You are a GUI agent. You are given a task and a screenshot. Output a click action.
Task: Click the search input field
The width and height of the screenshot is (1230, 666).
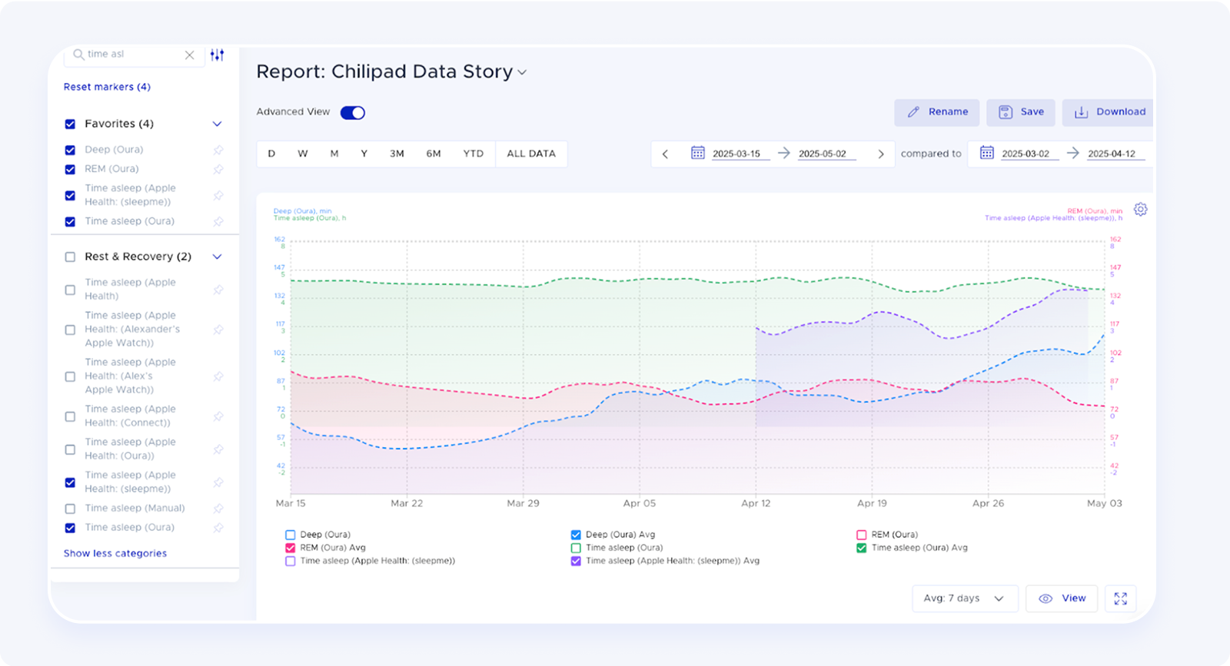pyautogui.click(x=135, y=55)
